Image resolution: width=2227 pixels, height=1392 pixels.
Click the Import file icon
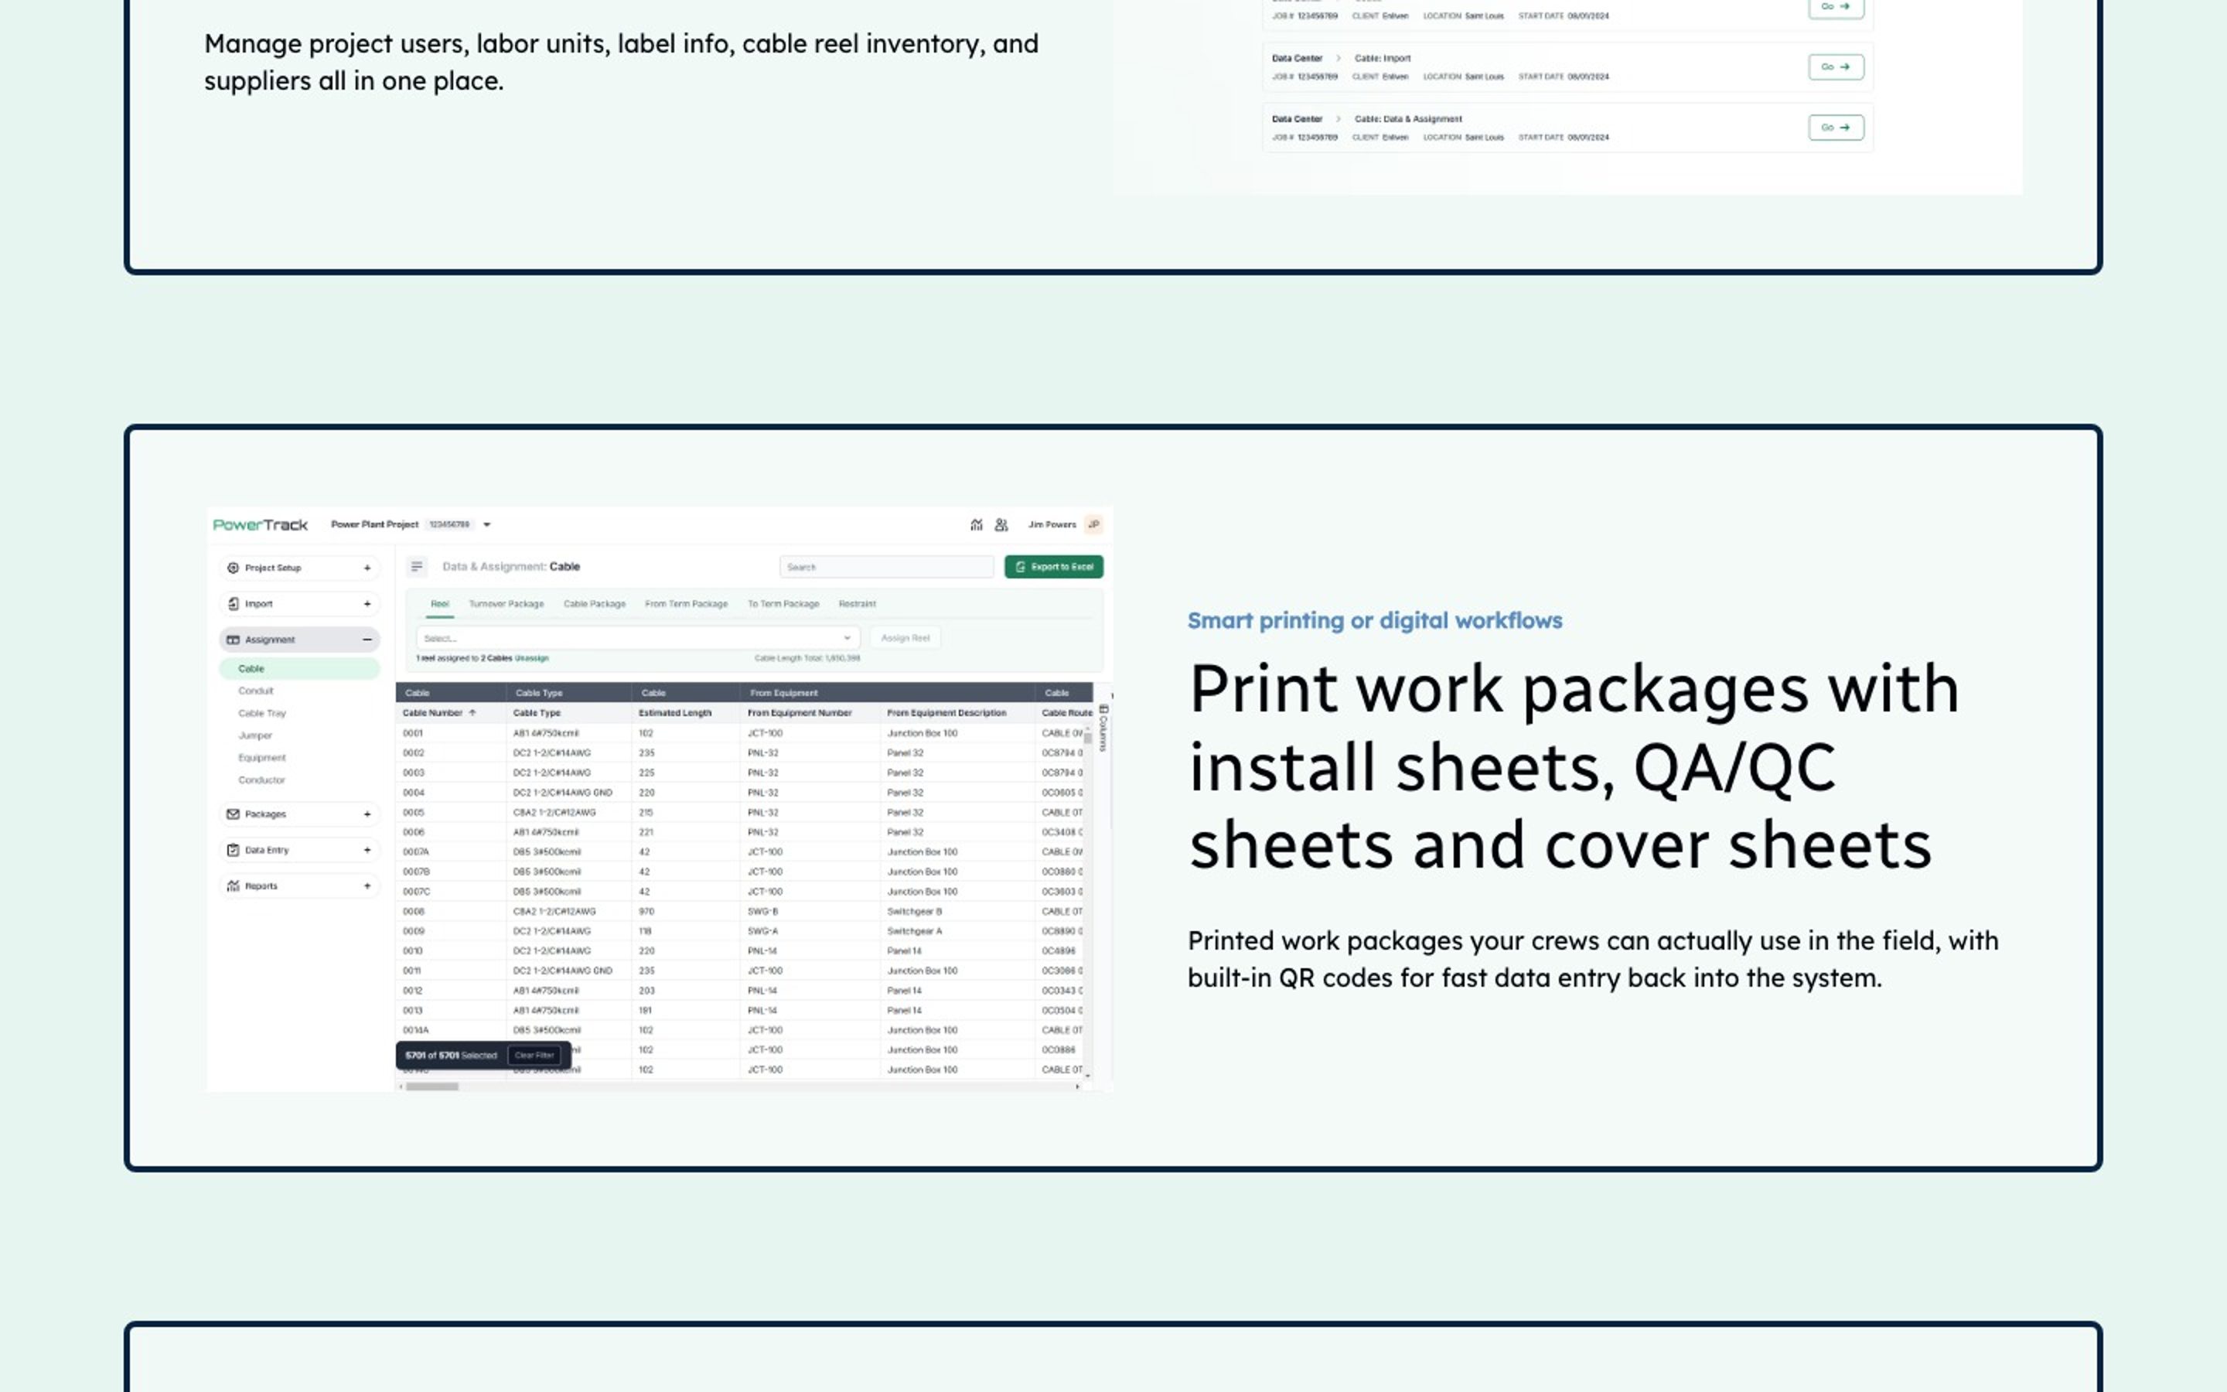pyautogui.click(x=233, y=604)
